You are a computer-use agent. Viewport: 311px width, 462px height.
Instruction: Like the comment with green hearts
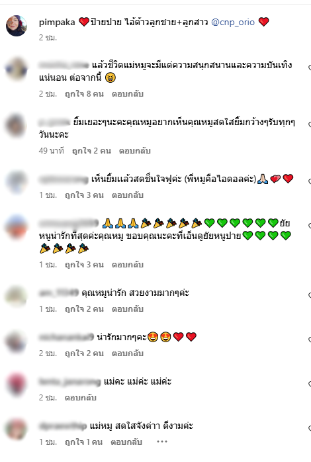coord(309,226)
